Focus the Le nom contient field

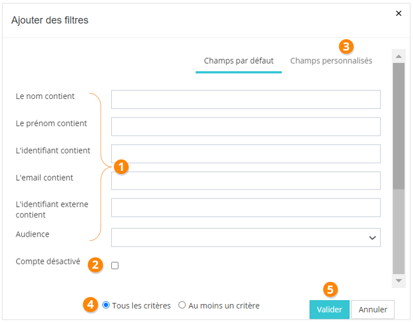point(246,100)
